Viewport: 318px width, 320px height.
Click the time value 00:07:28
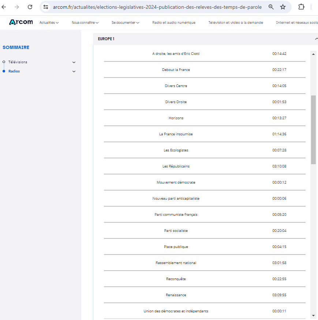[x=279, y=150]
